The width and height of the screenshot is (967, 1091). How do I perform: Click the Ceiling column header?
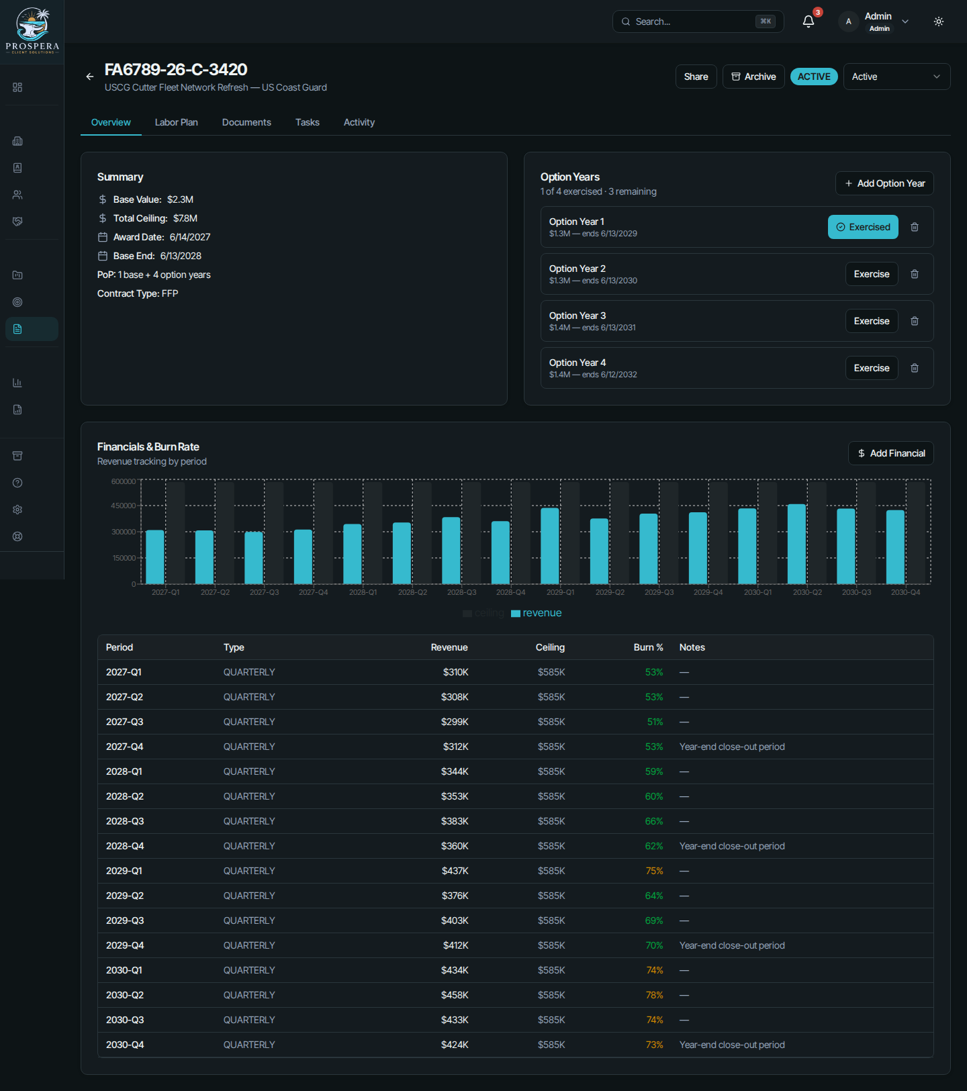click(x=550, y=647)
